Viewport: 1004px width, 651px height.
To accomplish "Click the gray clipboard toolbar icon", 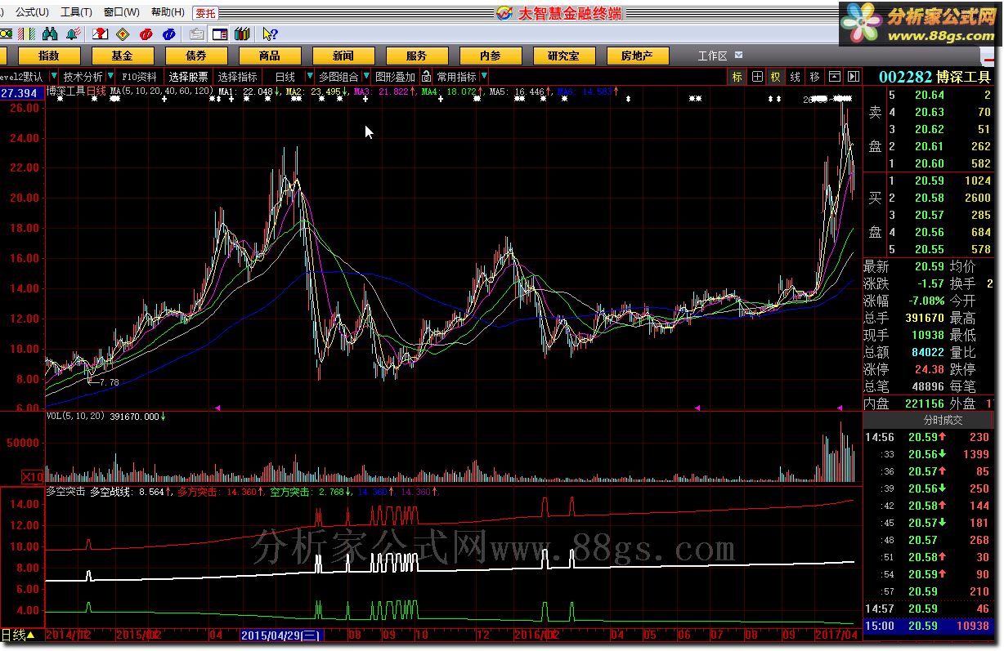I will pos(196,34).
